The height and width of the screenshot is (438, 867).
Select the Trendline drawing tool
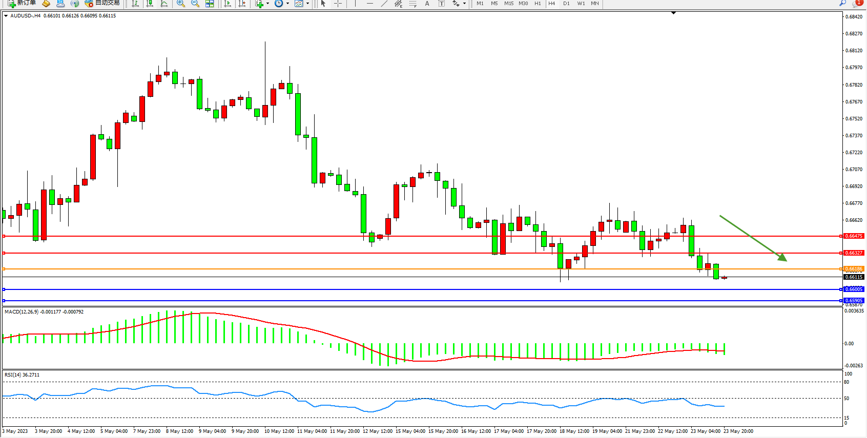point(384,4)
